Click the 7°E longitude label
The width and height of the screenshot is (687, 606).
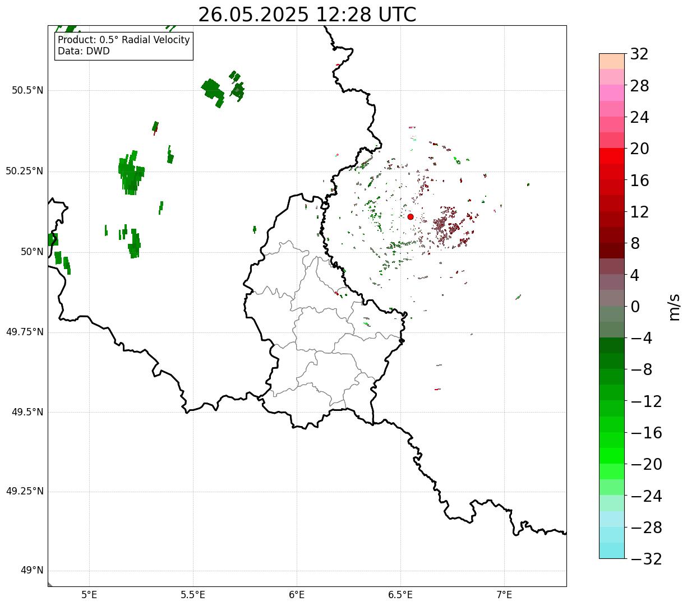(504, 594)
